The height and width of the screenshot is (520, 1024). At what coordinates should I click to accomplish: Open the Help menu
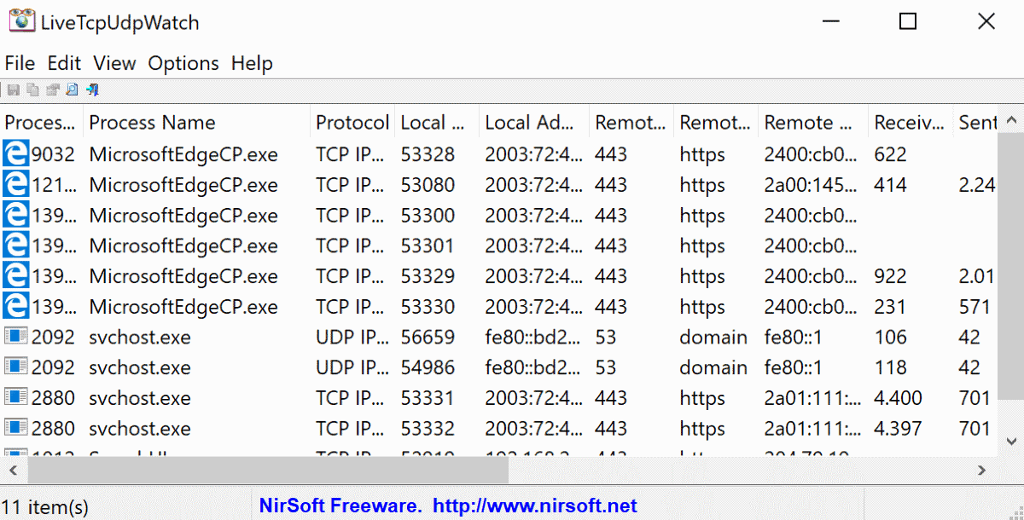[252, 63]
